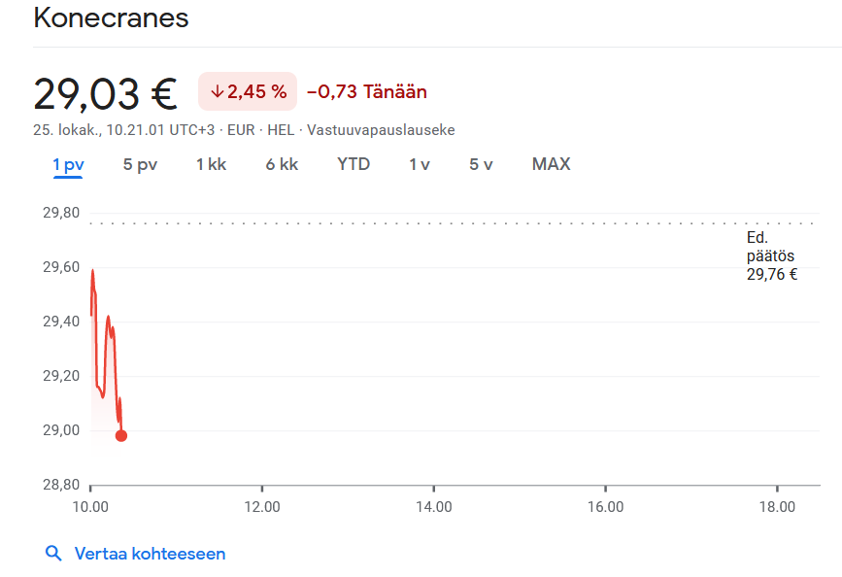Open the 1 v chart range
The width and height of the screenshot is (842, 577).
[x=420, y=164]
